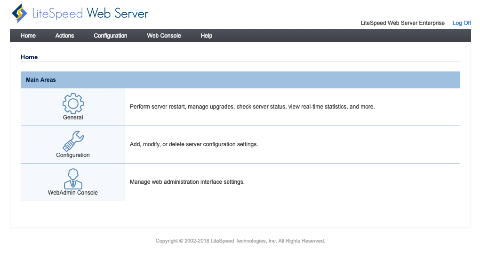The height and width of the screenshot is (267, 480).
Task: Open the Actions menu
Action: click(64, 36)
